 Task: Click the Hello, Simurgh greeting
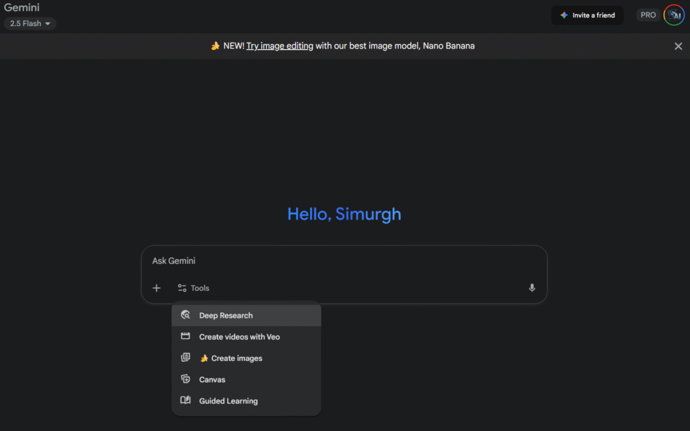[x=344, y=214]
